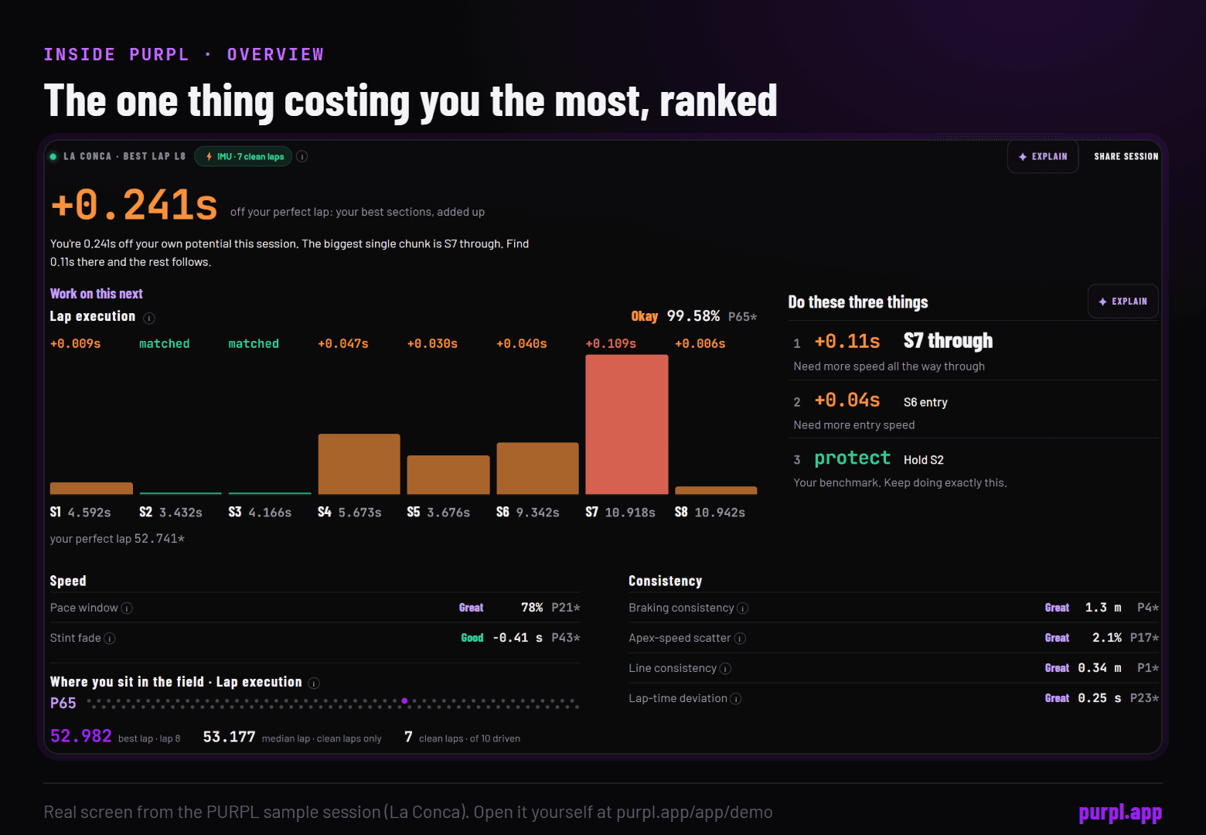Select the first matched label above S2

(165, 344)
